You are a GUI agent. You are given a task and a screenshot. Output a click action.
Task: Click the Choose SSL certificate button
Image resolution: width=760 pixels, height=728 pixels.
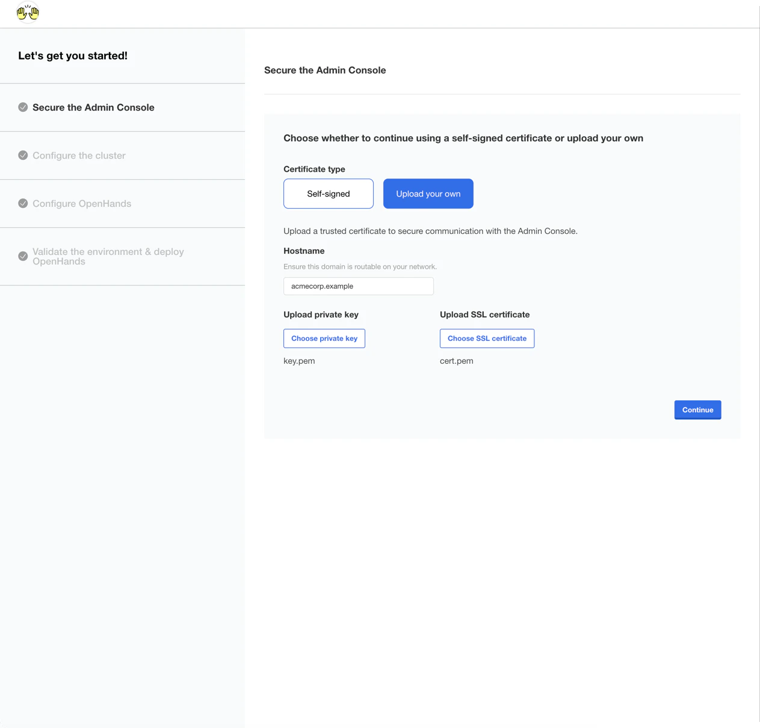(487, 338)
